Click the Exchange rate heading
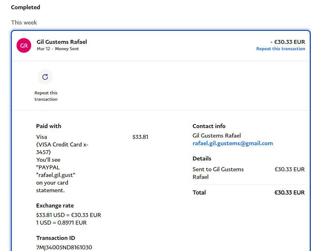311x251 pixels. point(55,206)
